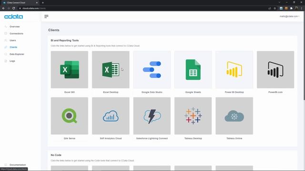The height and width of the screenshot is (171, 305).
Task: Open Logs in the sidebar
Action: tap(12, 61)
